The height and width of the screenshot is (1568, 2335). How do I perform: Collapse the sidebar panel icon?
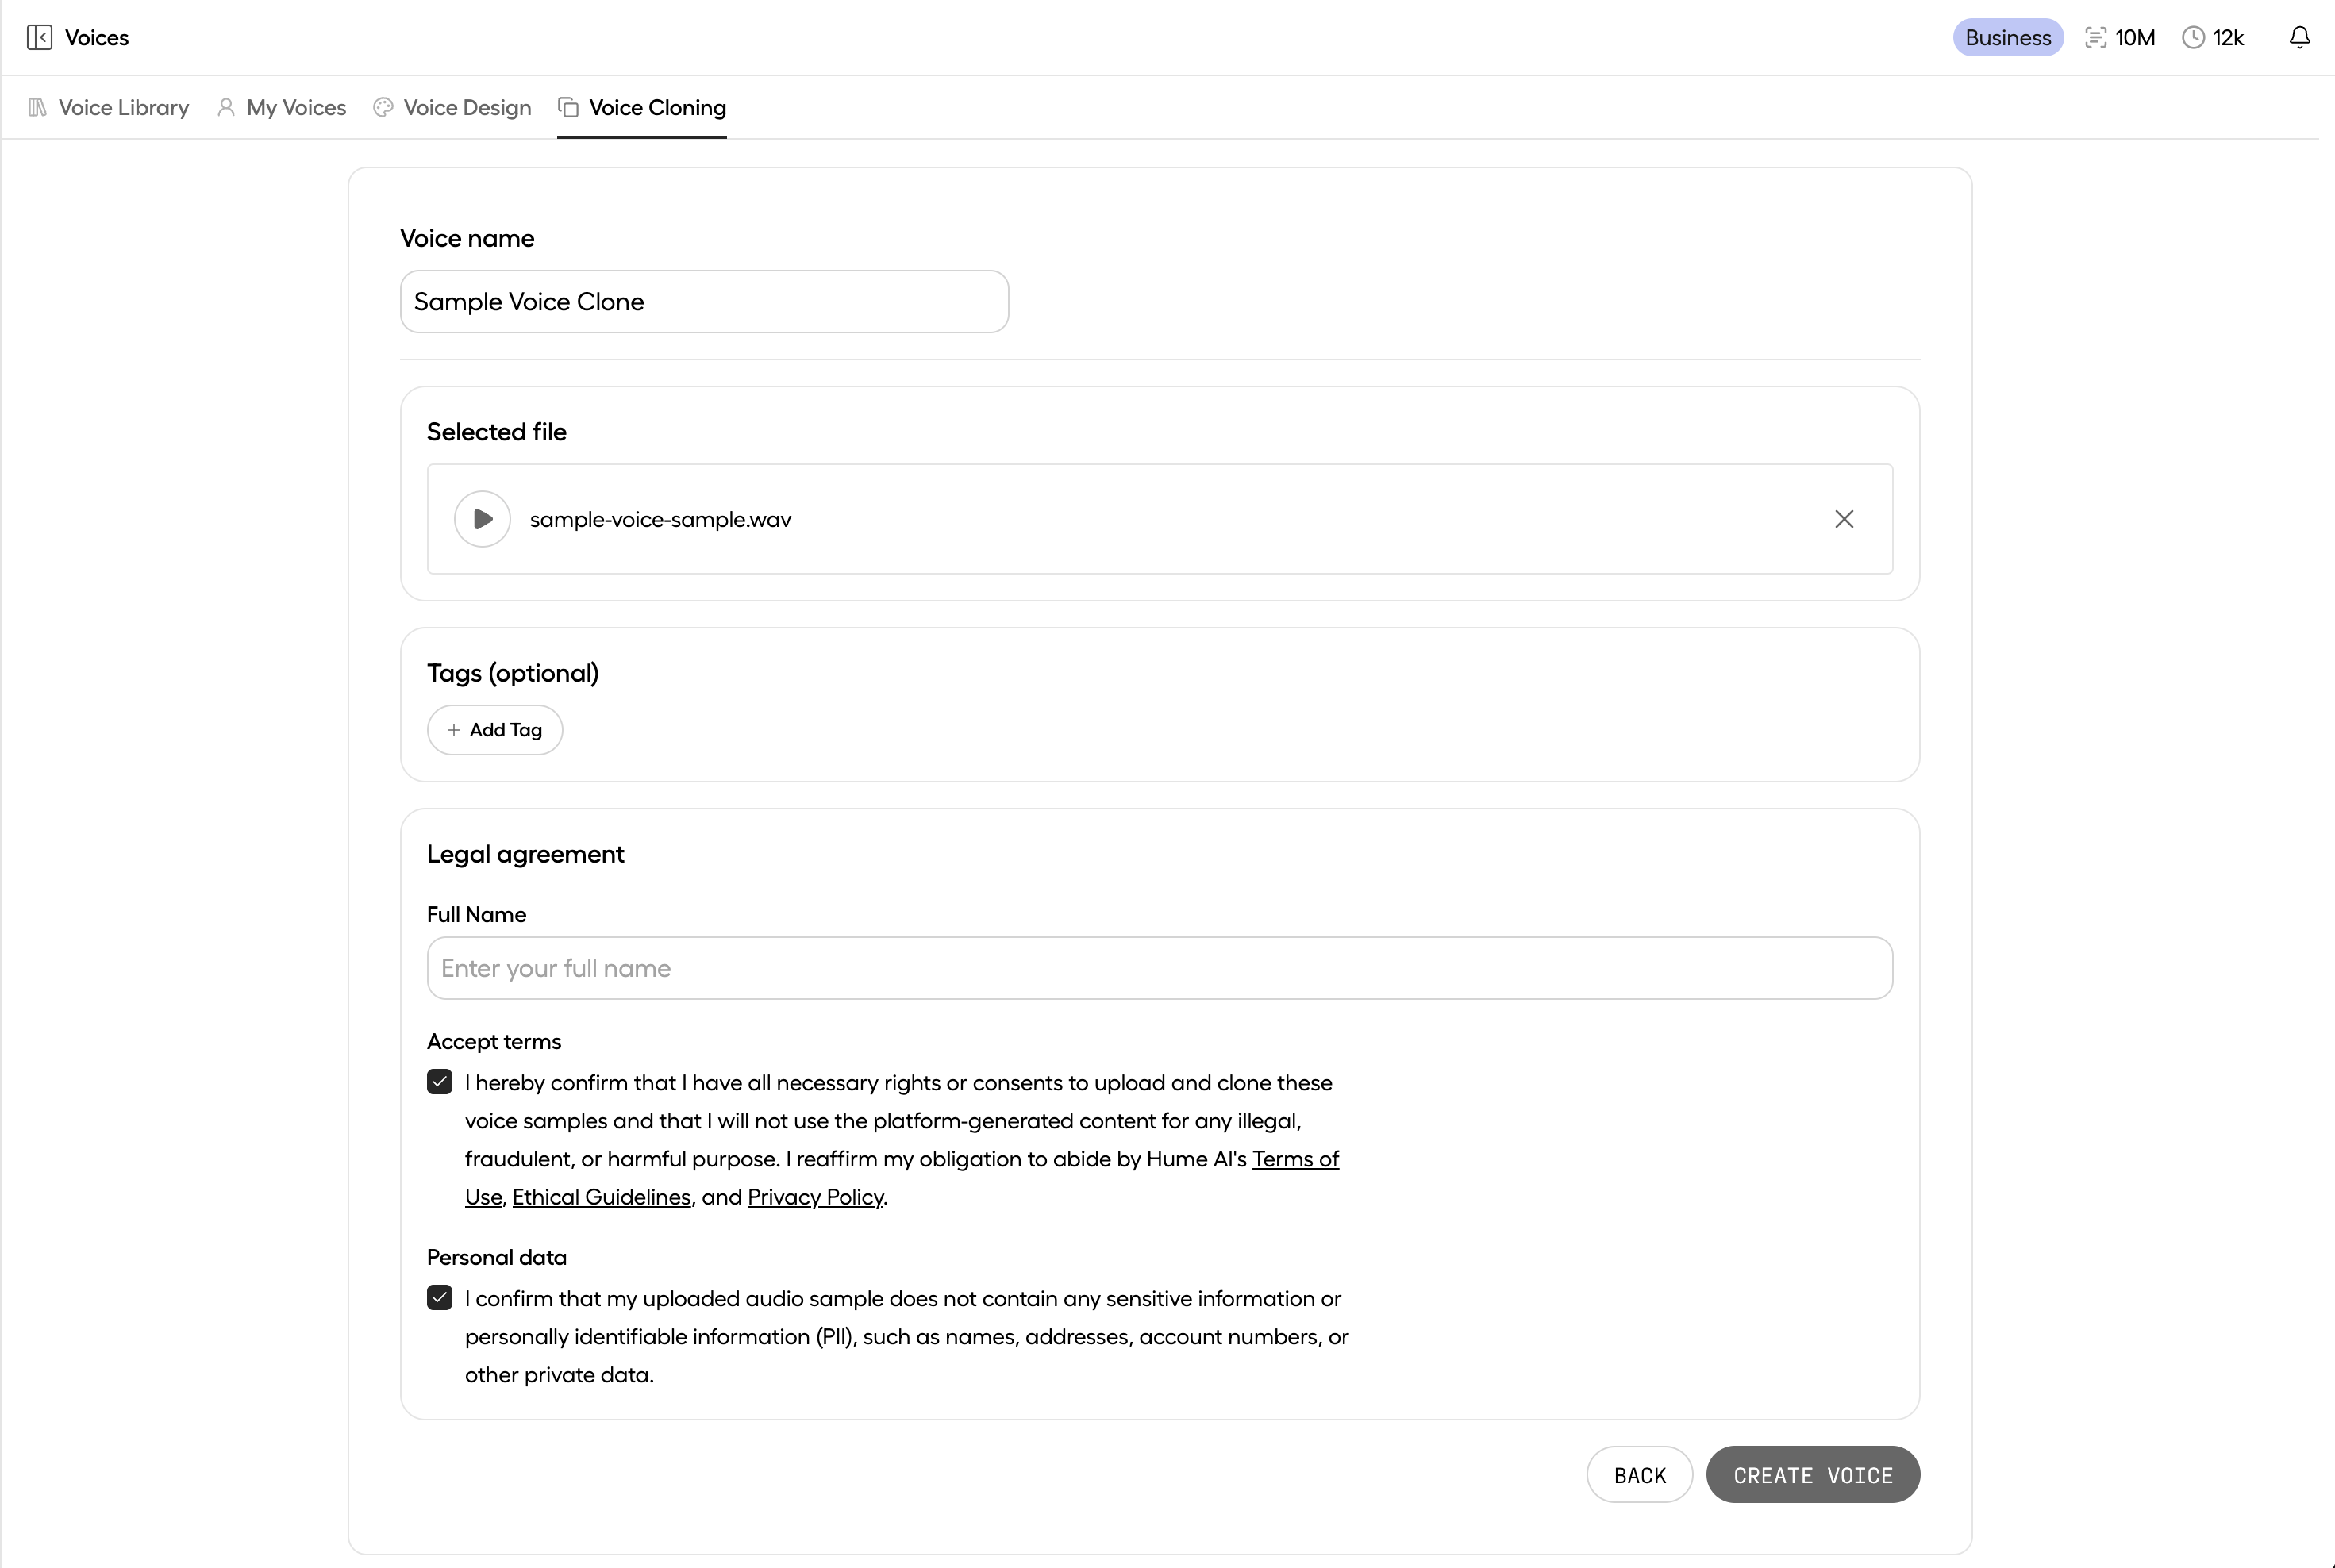tap(39, 38)
